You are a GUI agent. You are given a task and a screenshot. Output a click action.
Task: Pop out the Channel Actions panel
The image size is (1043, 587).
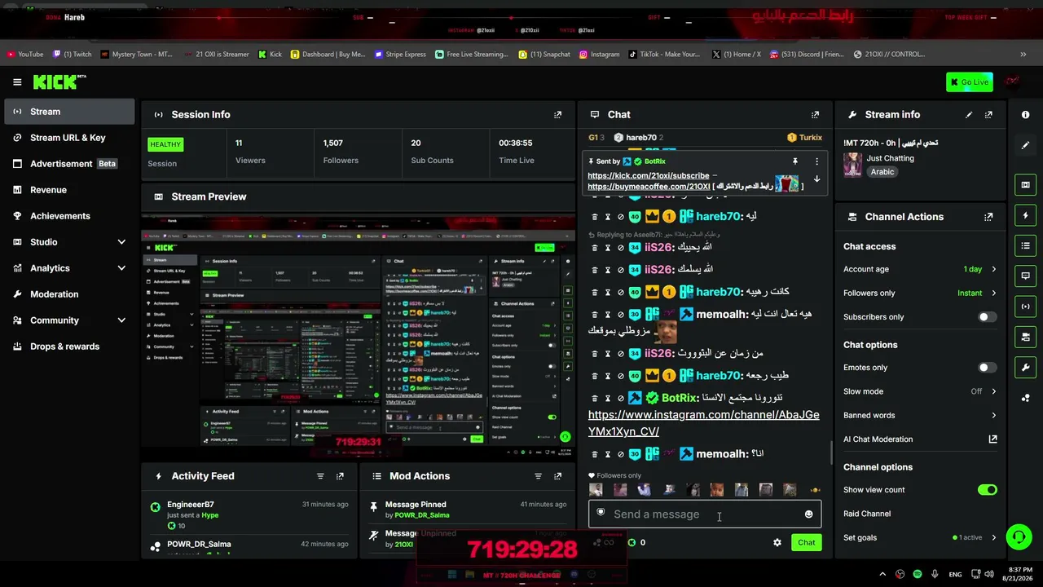click(x=988, y=217)
